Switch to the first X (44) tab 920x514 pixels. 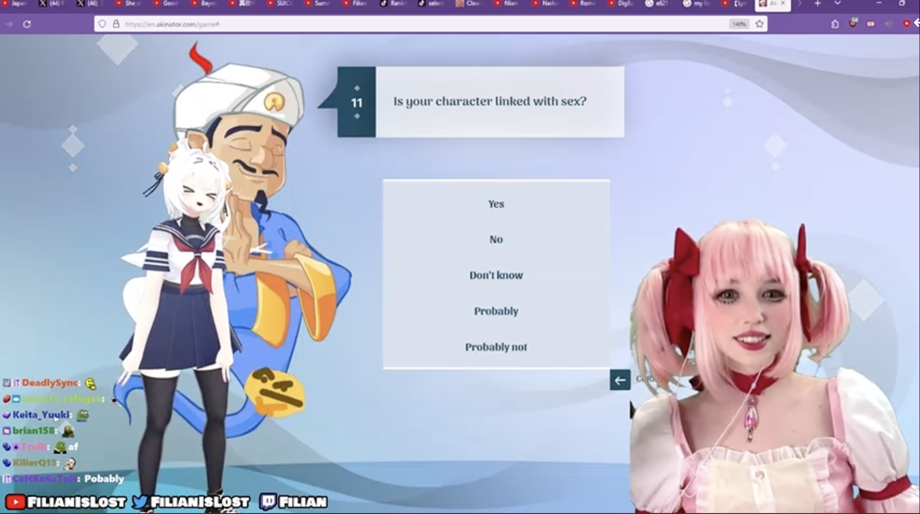click(50, 4)
